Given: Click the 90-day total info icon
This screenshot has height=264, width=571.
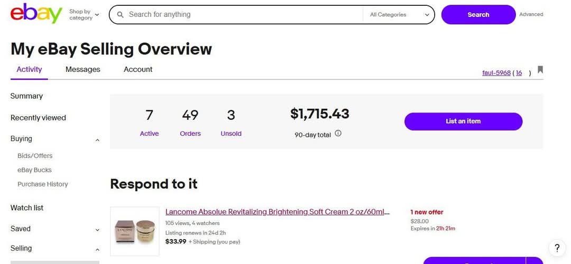Looking at the screenshot, I should 338,133.
